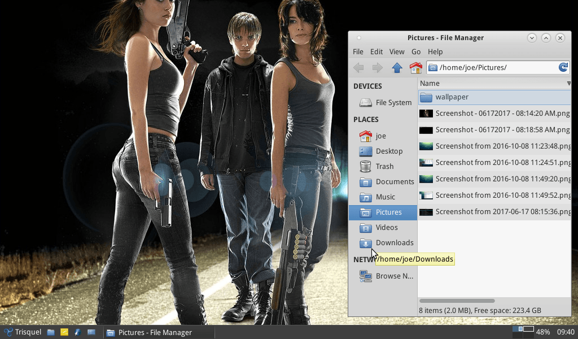Open the File menu
Screen dimensions: 578x339
(x=358, y=51)
